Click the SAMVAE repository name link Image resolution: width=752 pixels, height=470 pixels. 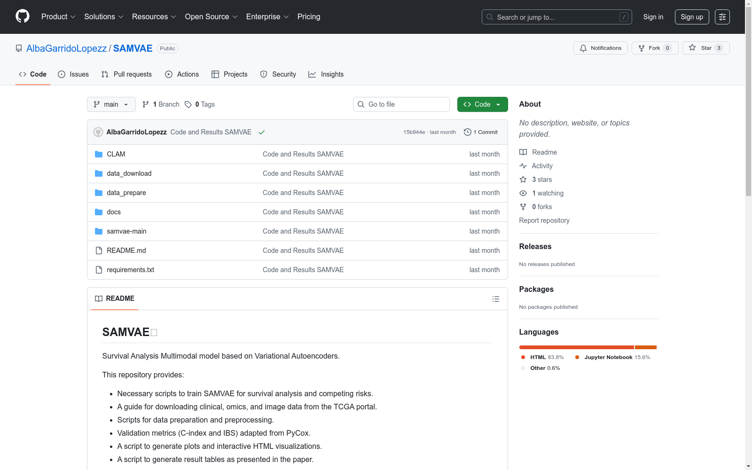click(x=133, y=48)
